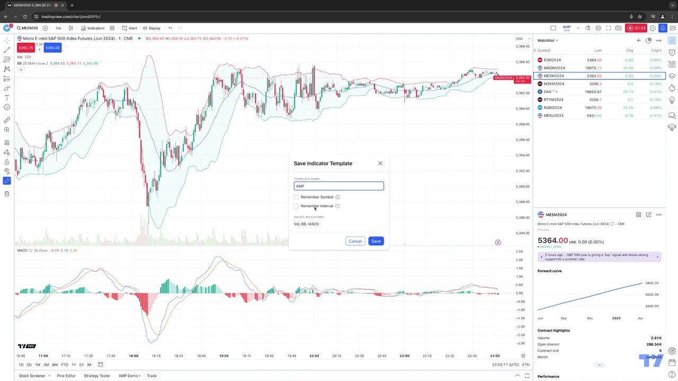This screenshot has width=678, height=381.
Task: Take a chart snapshot camera icon
Action: [618, 28]
